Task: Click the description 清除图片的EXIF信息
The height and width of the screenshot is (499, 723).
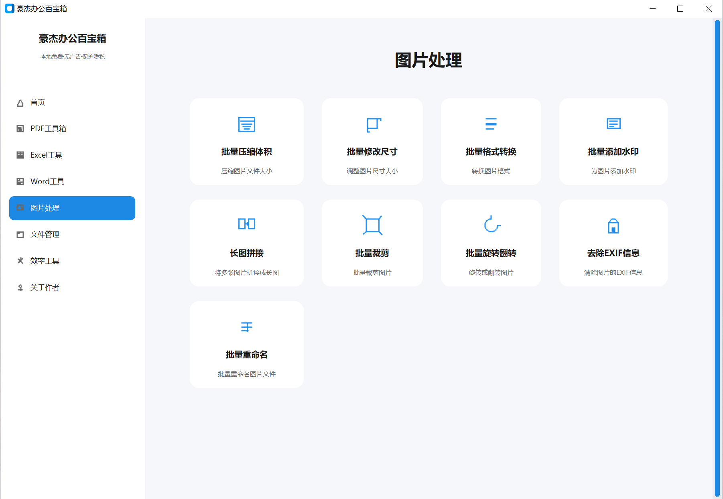Action: 613,273
